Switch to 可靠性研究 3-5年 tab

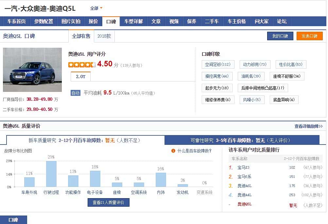tap(242, 140)
